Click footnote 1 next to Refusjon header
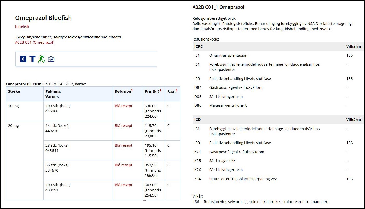 [x=132, y=90]
